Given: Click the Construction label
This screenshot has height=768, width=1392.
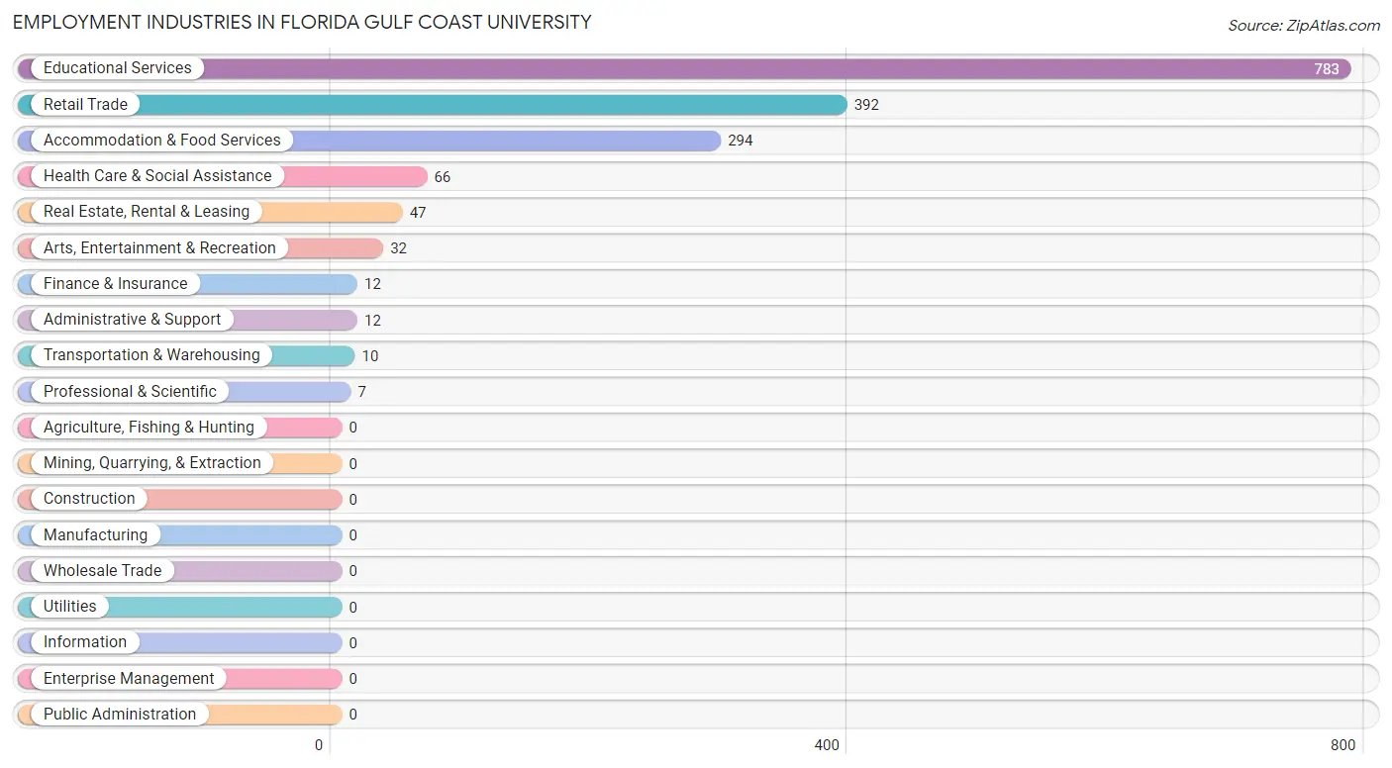Looking at the screenshot, I should (x=89, y=498).
